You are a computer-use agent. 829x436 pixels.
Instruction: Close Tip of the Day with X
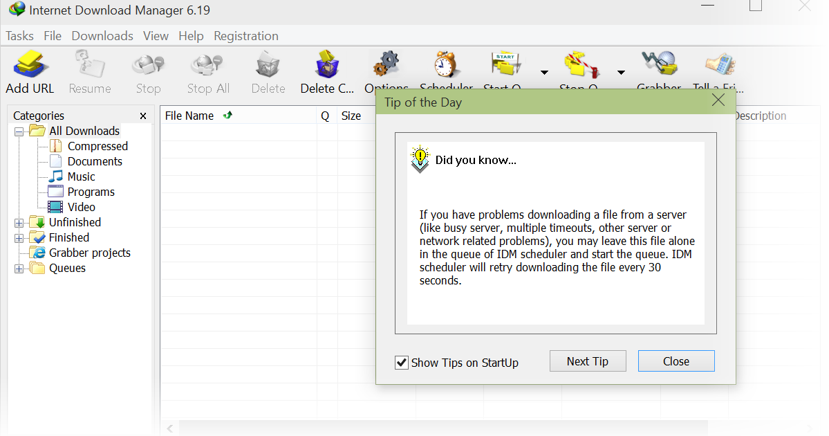(718, 100)
